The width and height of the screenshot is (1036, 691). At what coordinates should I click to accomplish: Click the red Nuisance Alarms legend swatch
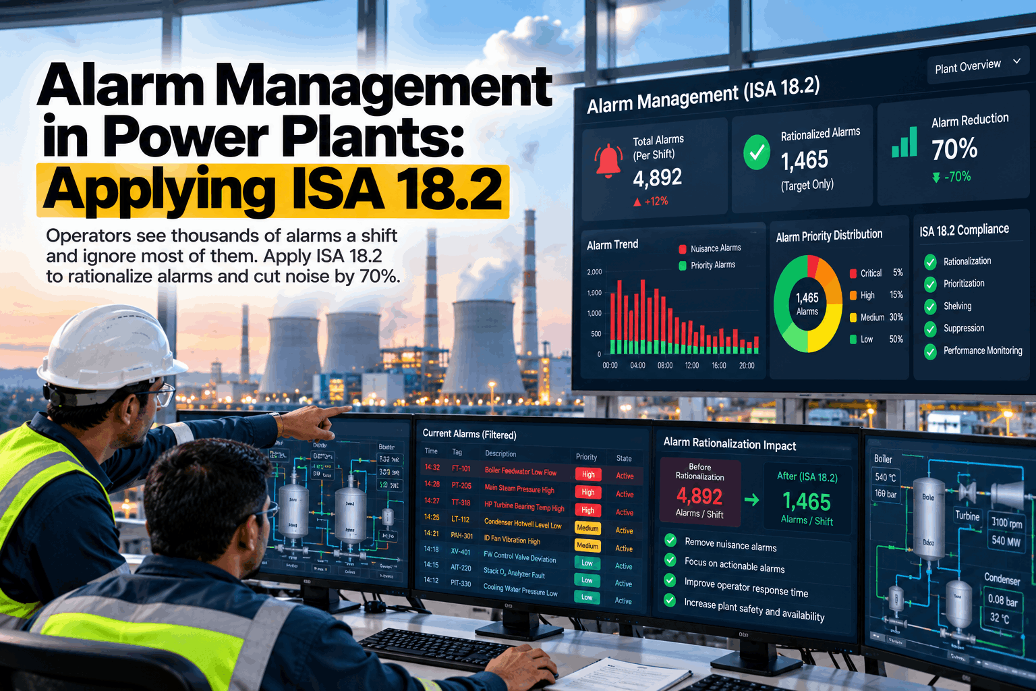683,249
